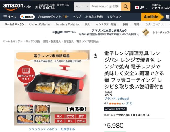Screen dimensions: 170x132
Task: Expand the search category dropdown
Action: pos(82,6)
